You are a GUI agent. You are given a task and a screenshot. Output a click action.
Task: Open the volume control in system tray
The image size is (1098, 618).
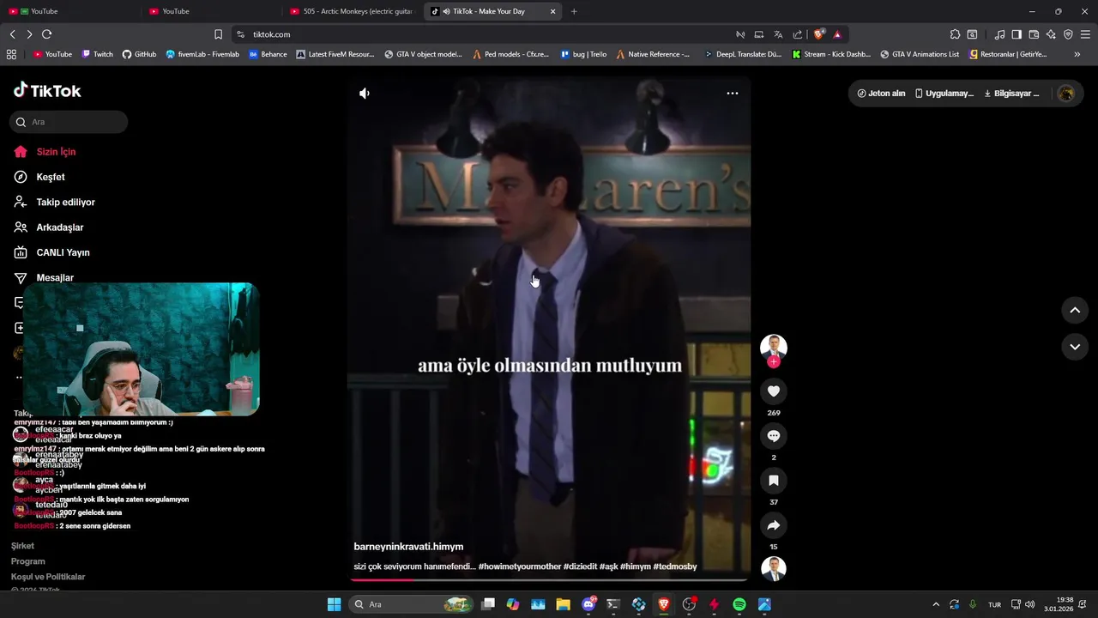1029,604
